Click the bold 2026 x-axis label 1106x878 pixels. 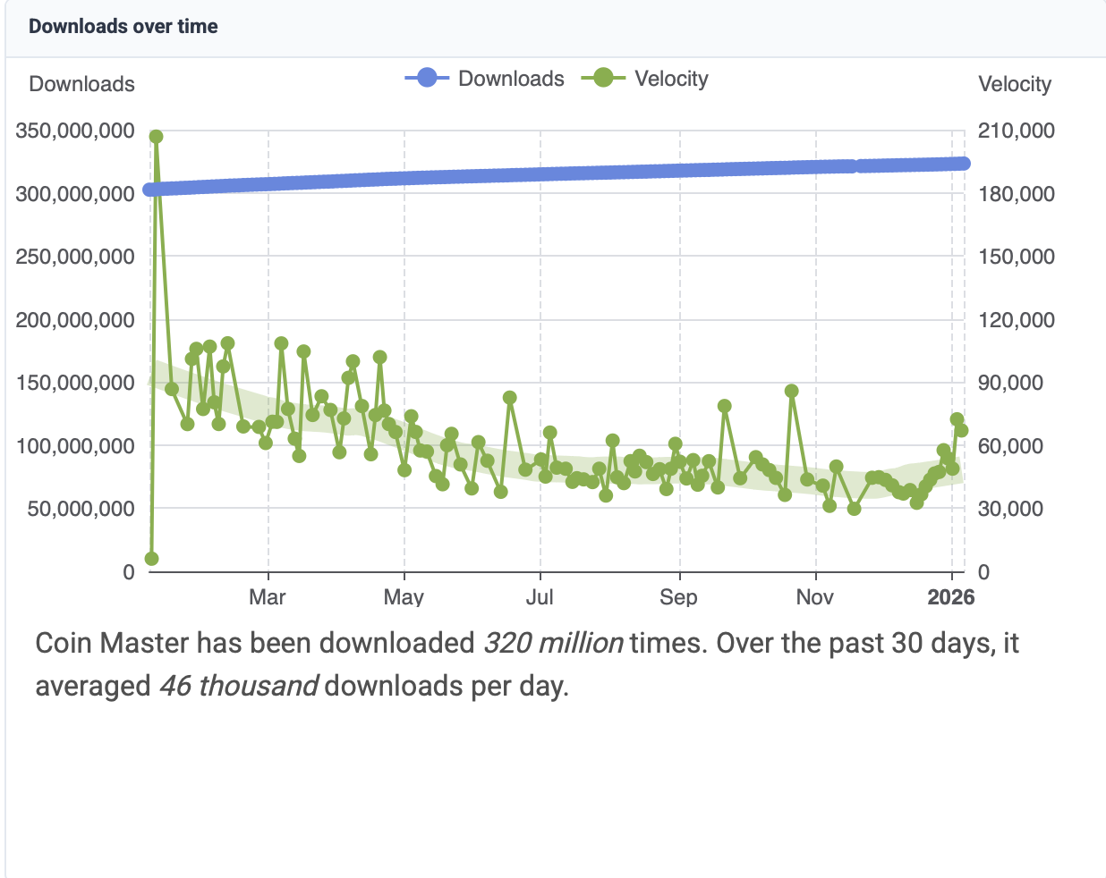[x=950, y=597]
